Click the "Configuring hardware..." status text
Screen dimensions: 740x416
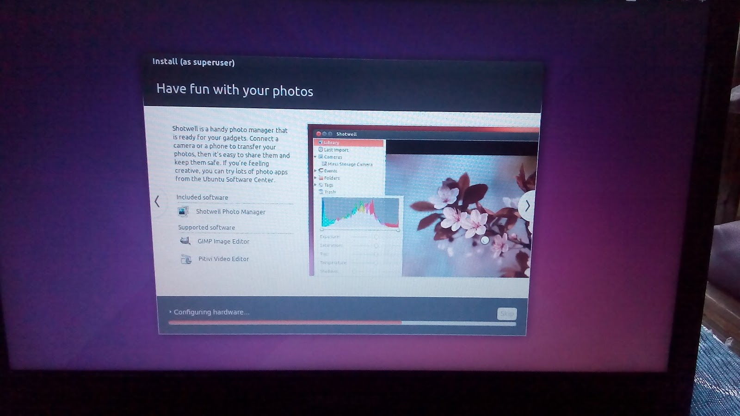(x=211, y=312)
